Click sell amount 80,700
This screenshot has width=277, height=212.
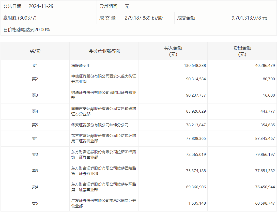269,79
